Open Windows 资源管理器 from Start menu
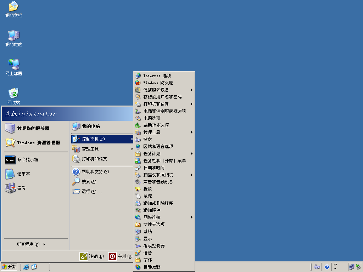Image resolution: width=363 pixels, height=272 pixels. click(36, 143)
